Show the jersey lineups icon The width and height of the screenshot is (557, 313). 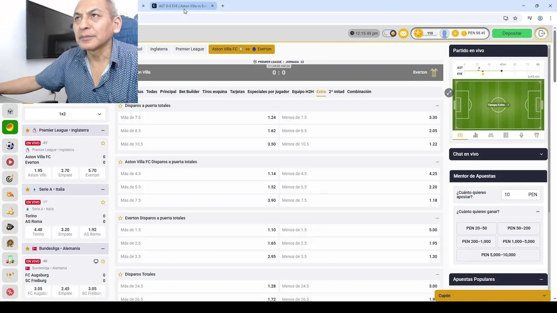tap(537, 135)
